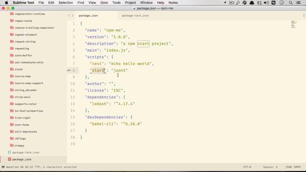Viewport: 306px width, 172px height.
Task: Click the "echo hello world" string value
Action: click(x=130, y=64)
